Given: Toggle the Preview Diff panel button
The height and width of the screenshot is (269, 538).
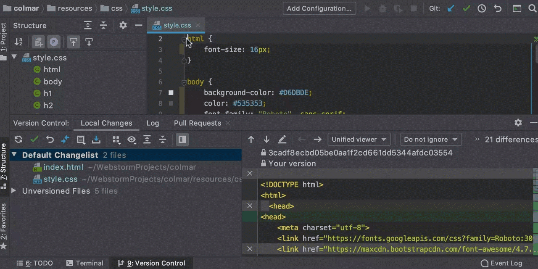Looking at the screenshot, I should pos(182,140).
